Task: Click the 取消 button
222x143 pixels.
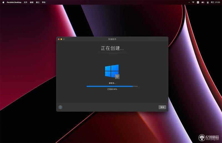Action: 162,107
